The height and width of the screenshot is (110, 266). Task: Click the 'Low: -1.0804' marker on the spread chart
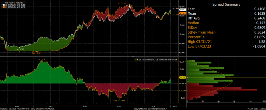point(119,101)
